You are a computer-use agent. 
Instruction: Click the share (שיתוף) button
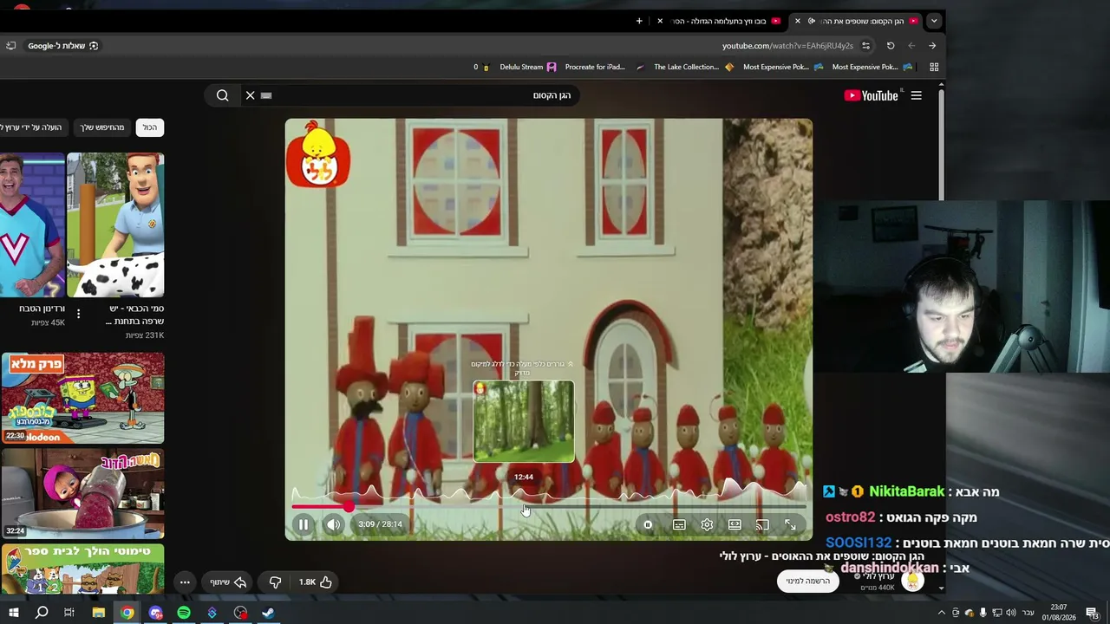pos(229,582)
